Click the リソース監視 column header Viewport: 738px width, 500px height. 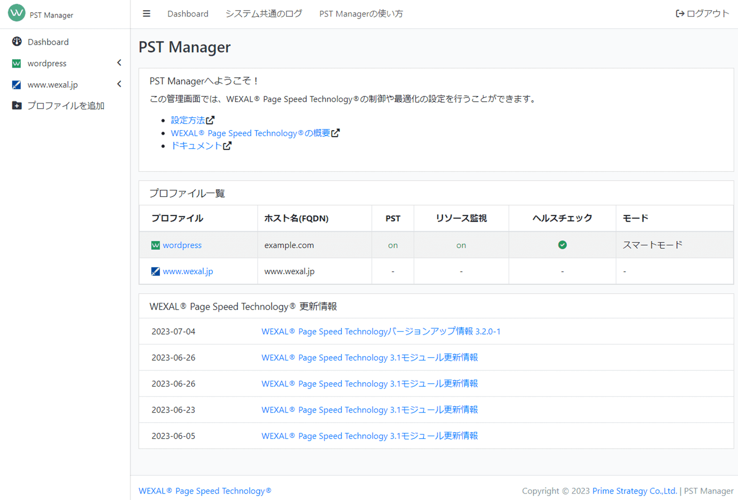(461, 218)
